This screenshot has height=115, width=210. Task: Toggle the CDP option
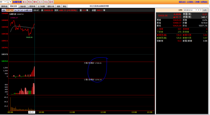(x=30, y=10)
